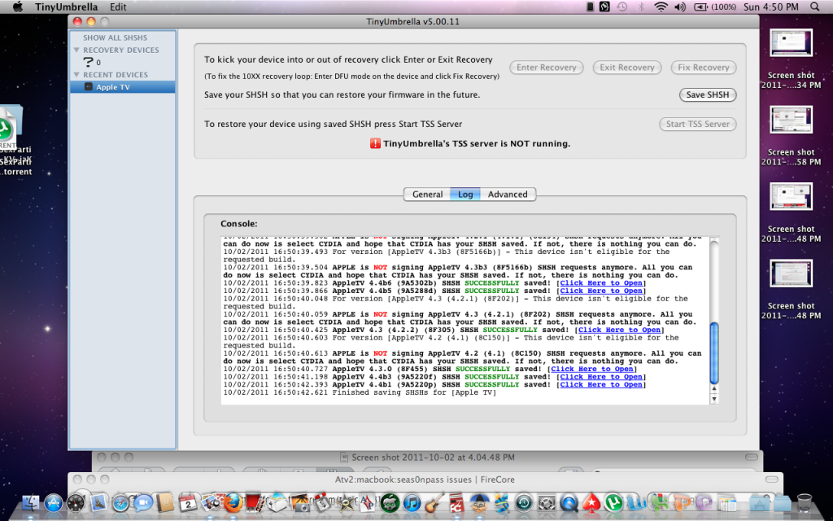Open the Edit menu
833x521 pixels.
click(118, 7)
